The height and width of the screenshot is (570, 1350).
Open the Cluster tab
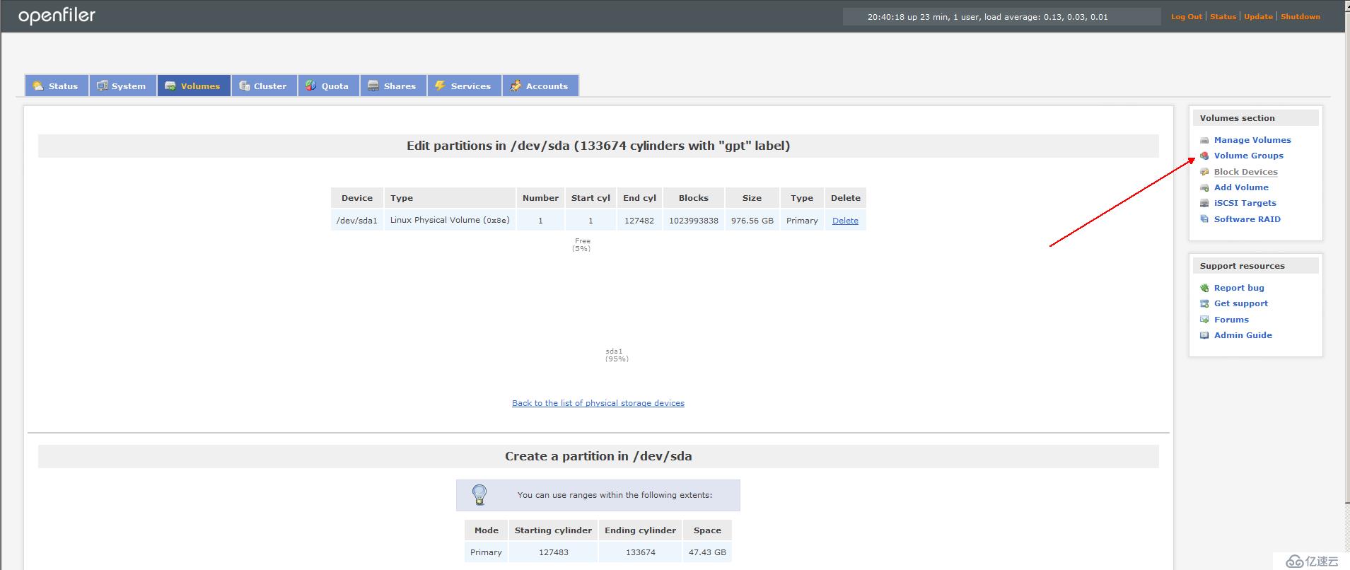tap(264, 86)
